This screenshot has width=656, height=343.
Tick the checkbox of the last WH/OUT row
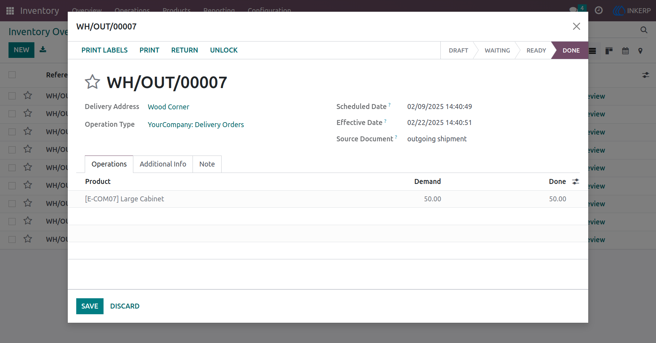[12, 239]
